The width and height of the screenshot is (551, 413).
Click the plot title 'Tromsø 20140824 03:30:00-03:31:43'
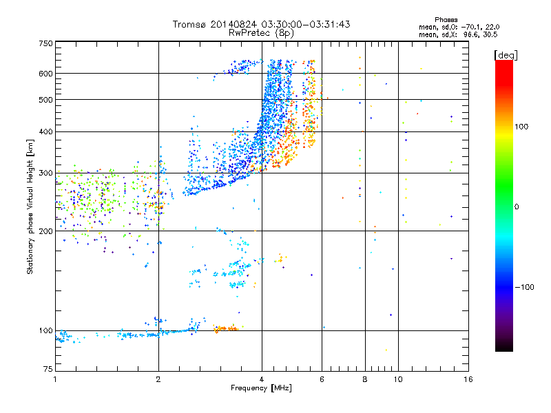coord(261,24)
